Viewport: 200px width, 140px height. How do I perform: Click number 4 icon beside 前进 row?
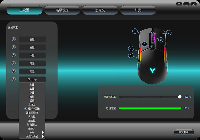click(14, 63)
